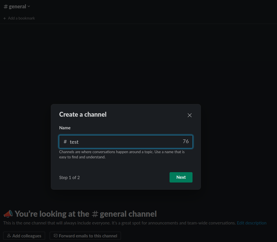This screenshot has width=277, height=242.
Task: Click the "Create a channel" dialog title
Action: pos(83,114)
